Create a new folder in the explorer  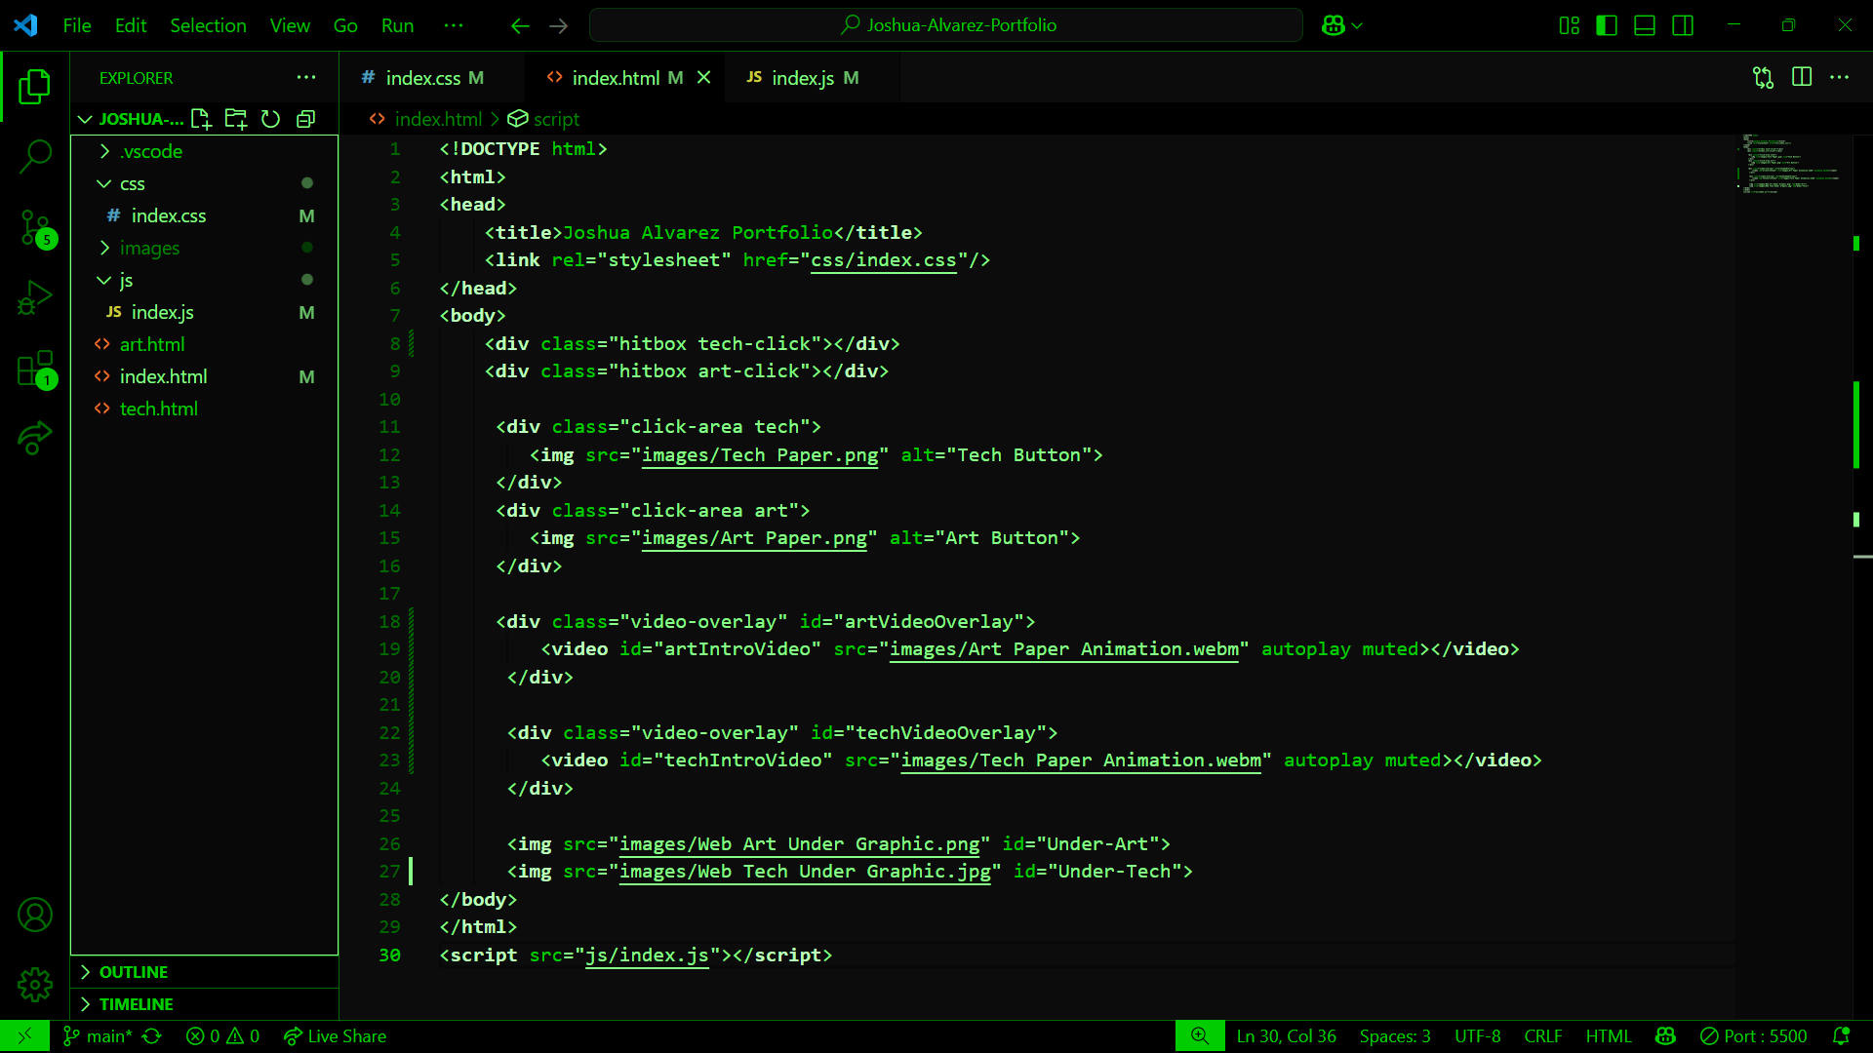[x=236, y=119]
